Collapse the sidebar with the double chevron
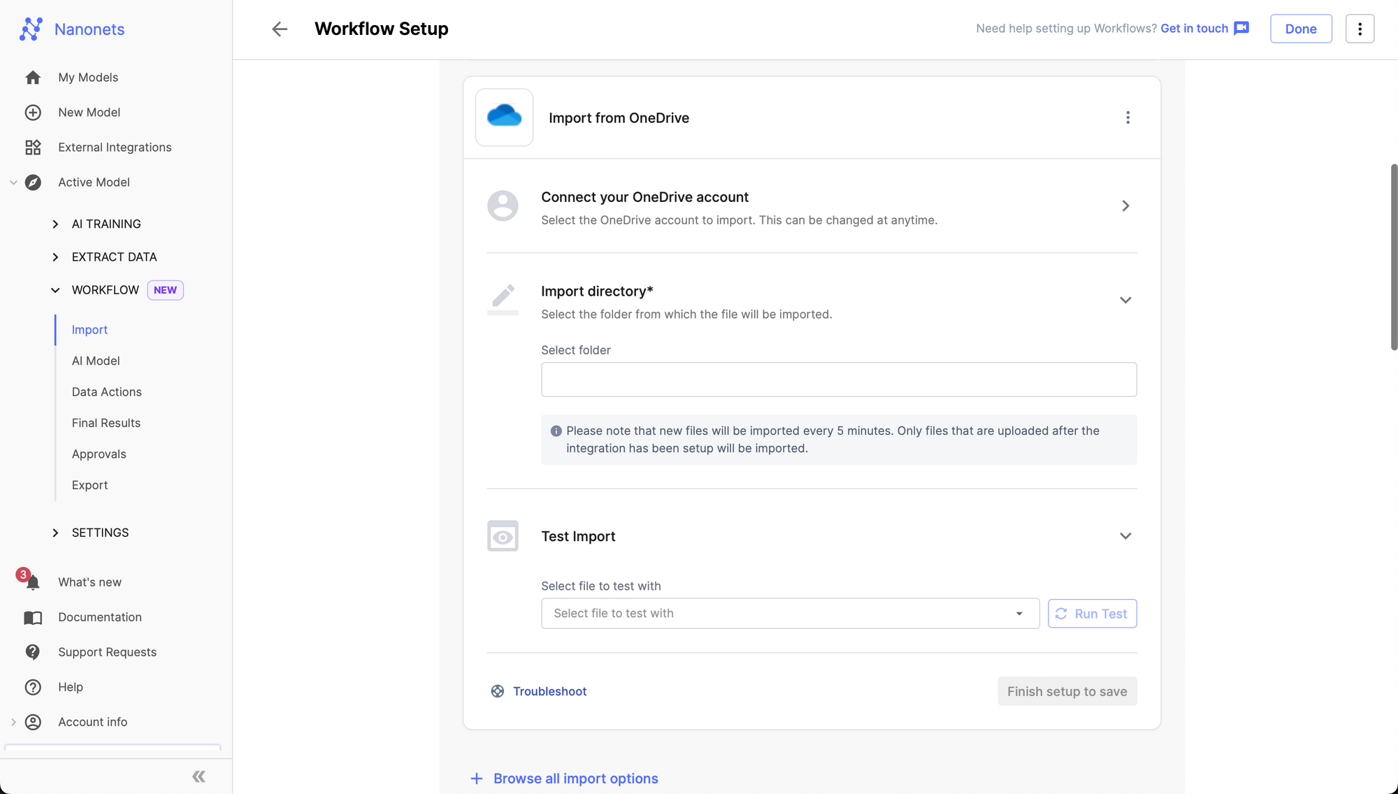This screenshot has width=1398, height=794. click(x=199, y=777)
